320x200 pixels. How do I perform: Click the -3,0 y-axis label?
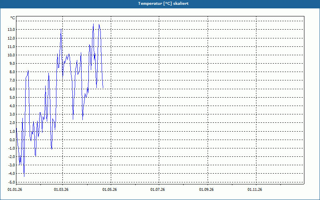point(12,165)
